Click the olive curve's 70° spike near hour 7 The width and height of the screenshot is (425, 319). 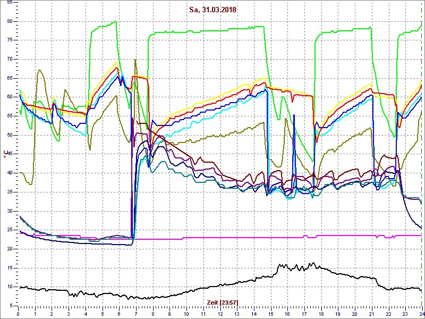[135, 60]
